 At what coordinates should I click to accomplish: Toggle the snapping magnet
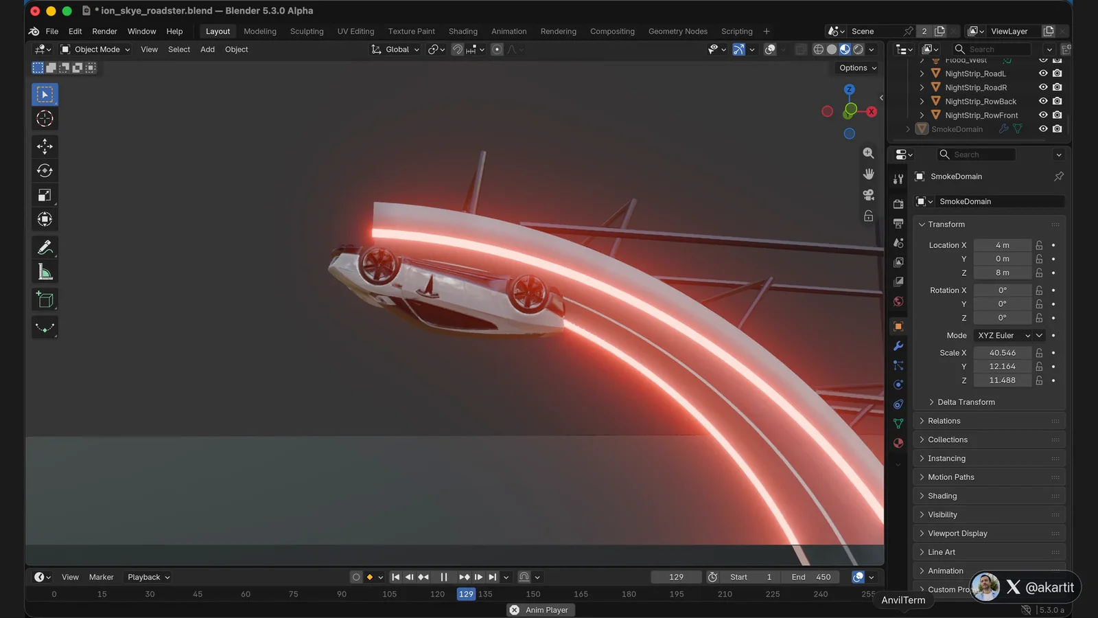pos(457,49)
